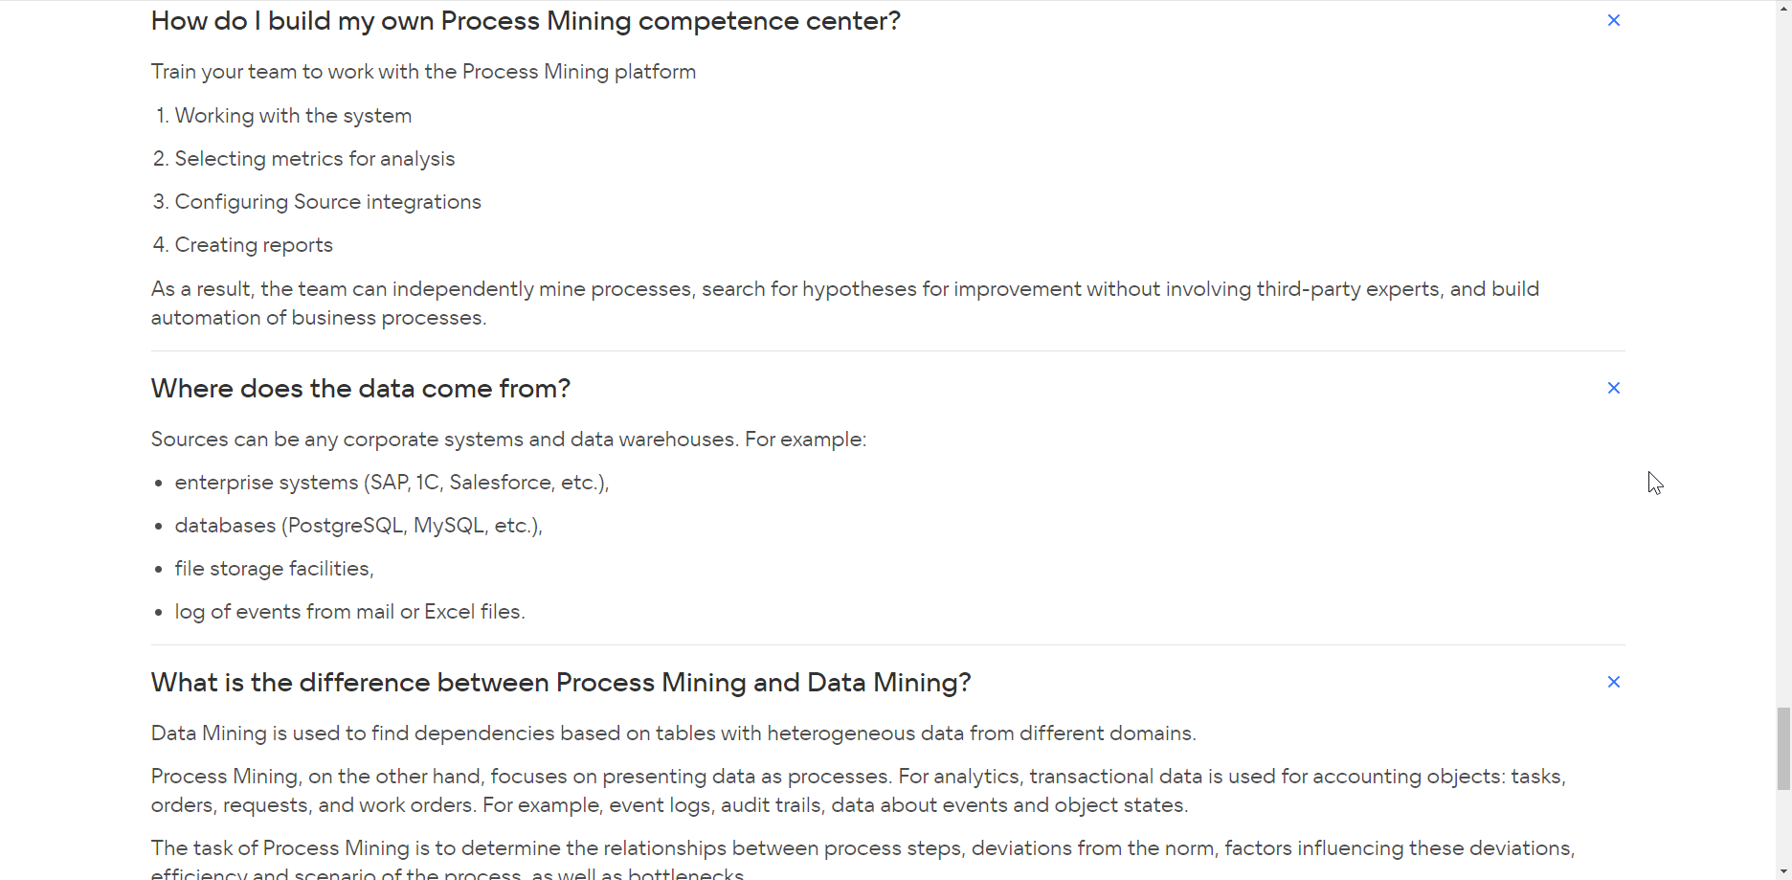Click the 'file storage facilities' bullet

[x=274, y=569]
